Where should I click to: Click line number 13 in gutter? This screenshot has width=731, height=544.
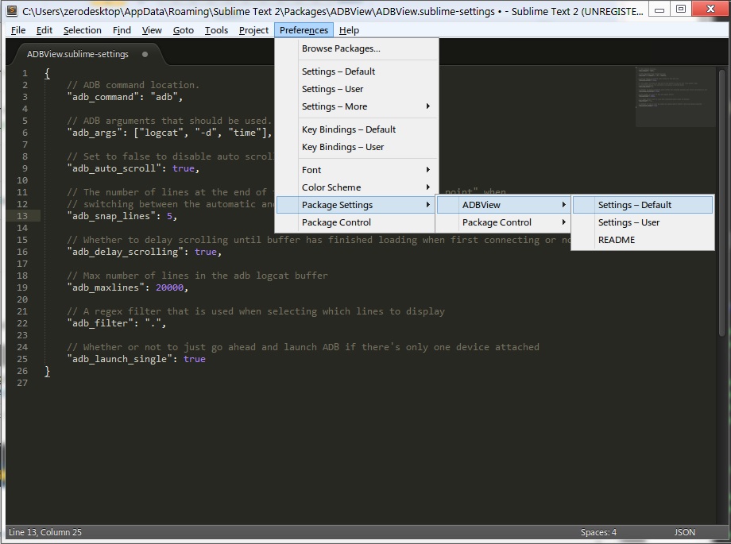[x=22, y=216]
